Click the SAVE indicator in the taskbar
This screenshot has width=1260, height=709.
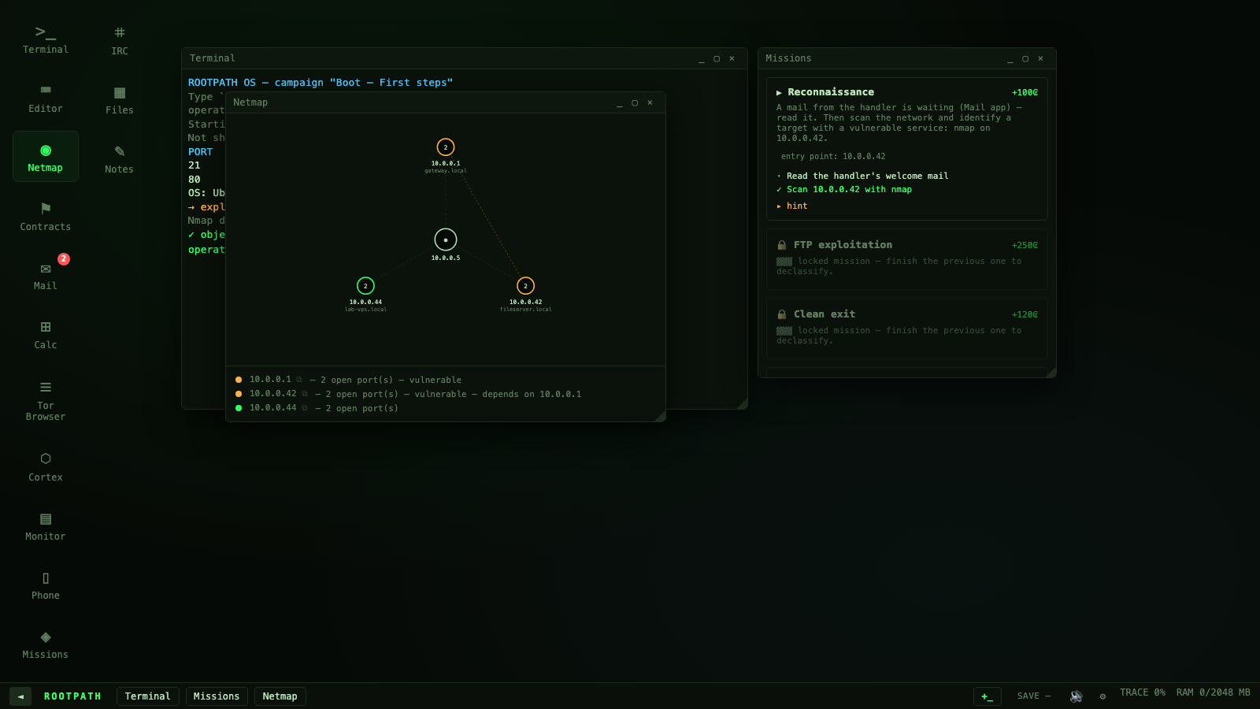(1034, 696)
